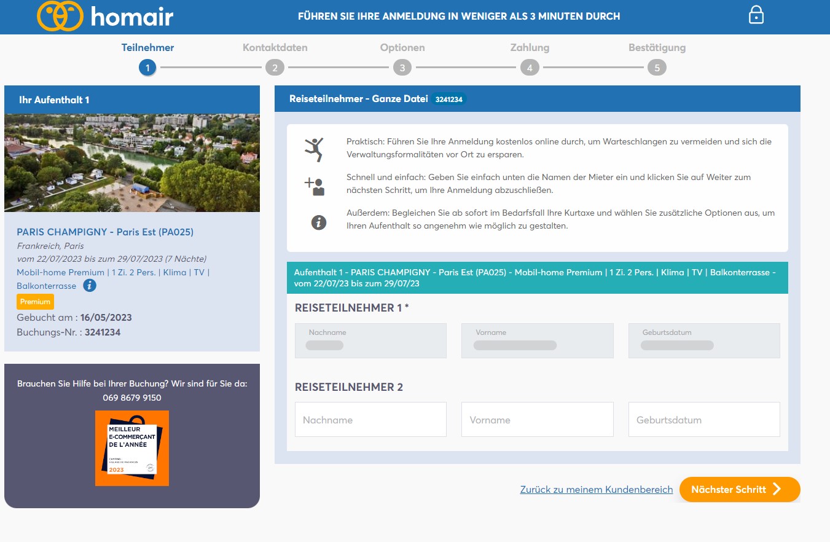Click the jumping person icon beside Praktisch

point(315,149)
